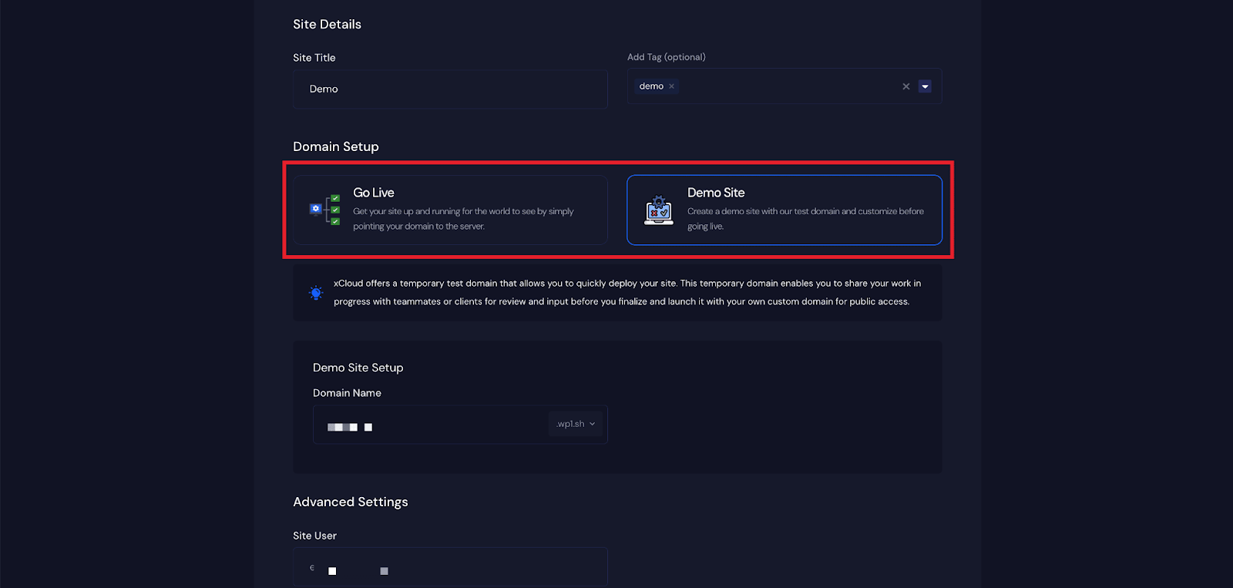Screen dimensions: 1233x588
Task: Click the 'Add Tag (optional)' label
Action: tap(667, 57)
